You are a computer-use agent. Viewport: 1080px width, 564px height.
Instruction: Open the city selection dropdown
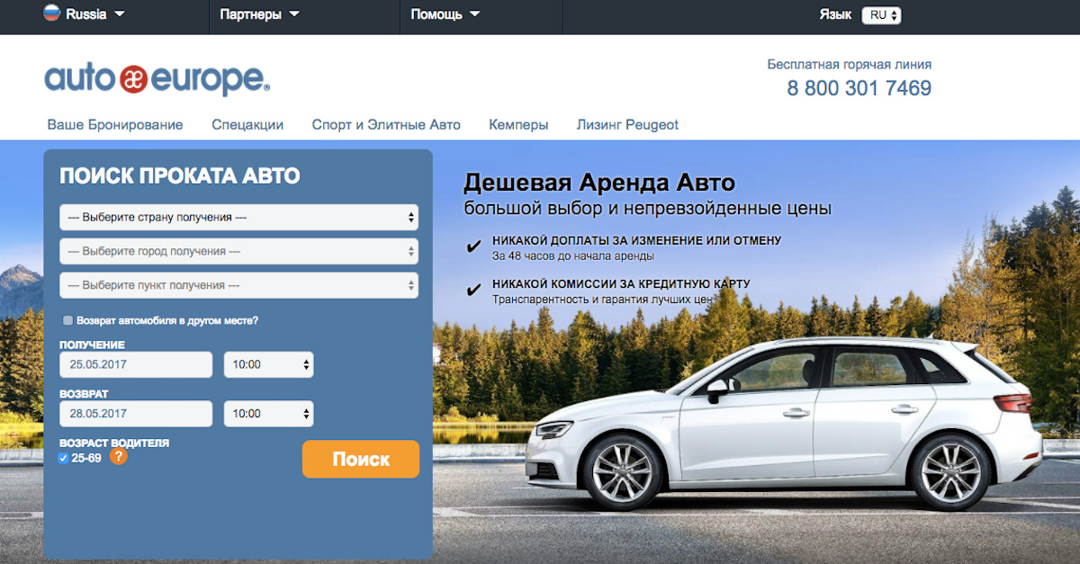pyautogui.click(x=238, y=251)
